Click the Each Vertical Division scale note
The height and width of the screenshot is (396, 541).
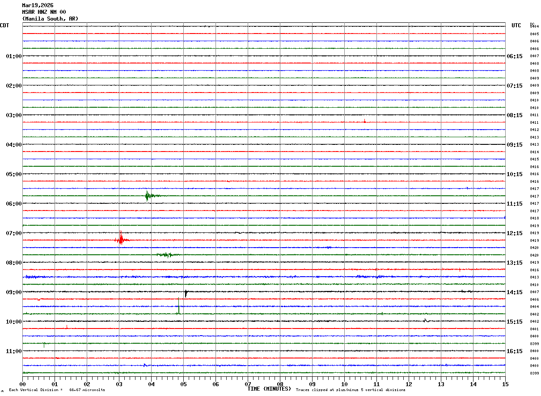coord(57,390)
